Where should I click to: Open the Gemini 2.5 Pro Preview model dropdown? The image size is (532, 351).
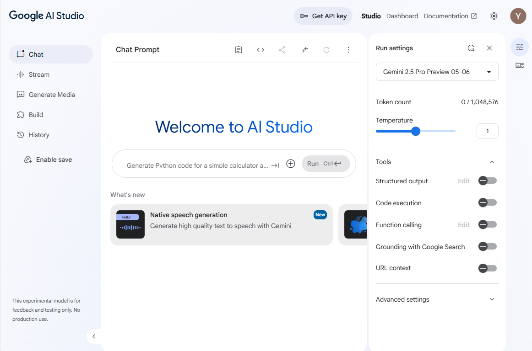pyautogui.click(x=437, y=72)
